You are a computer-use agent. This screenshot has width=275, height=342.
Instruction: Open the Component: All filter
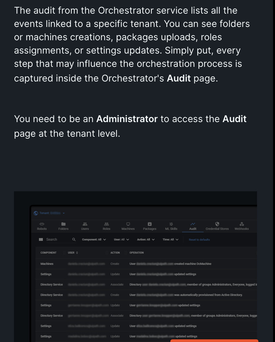click(x=94, y=240)
